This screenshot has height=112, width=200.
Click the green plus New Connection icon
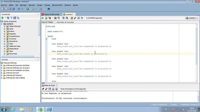point(2,18)
